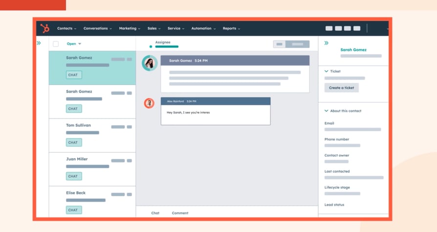This screenshot has height=232, width=437.
Task: Toggle the left segment of view switch
Action: 279,44
